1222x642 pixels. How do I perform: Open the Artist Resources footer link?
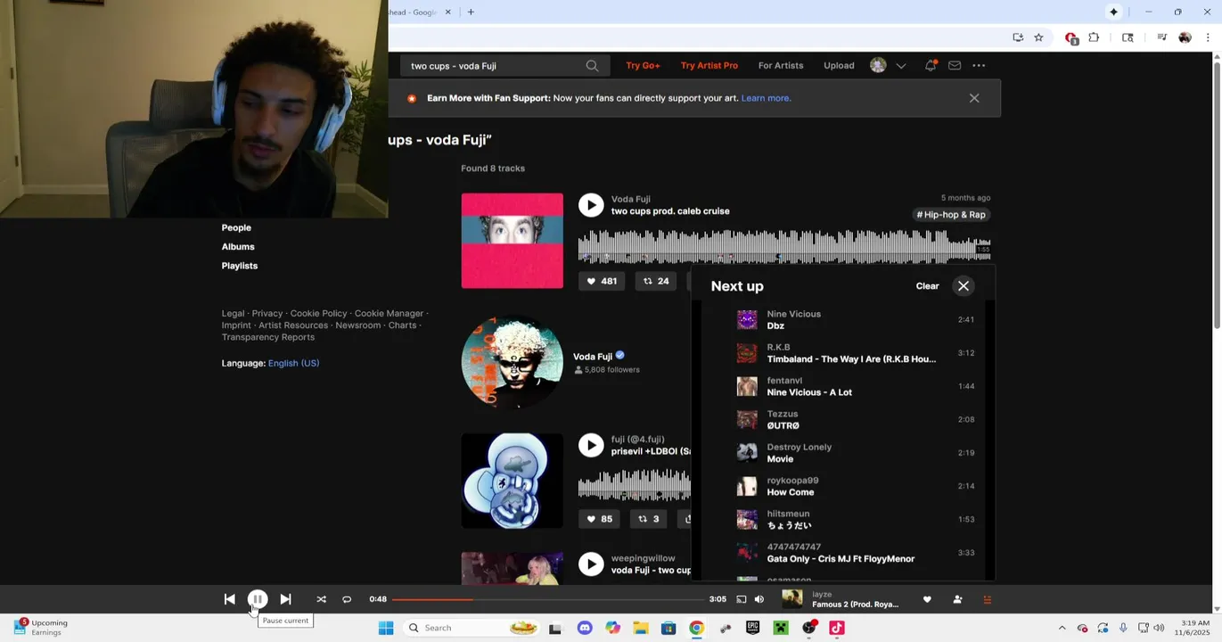tap(293, 325)
